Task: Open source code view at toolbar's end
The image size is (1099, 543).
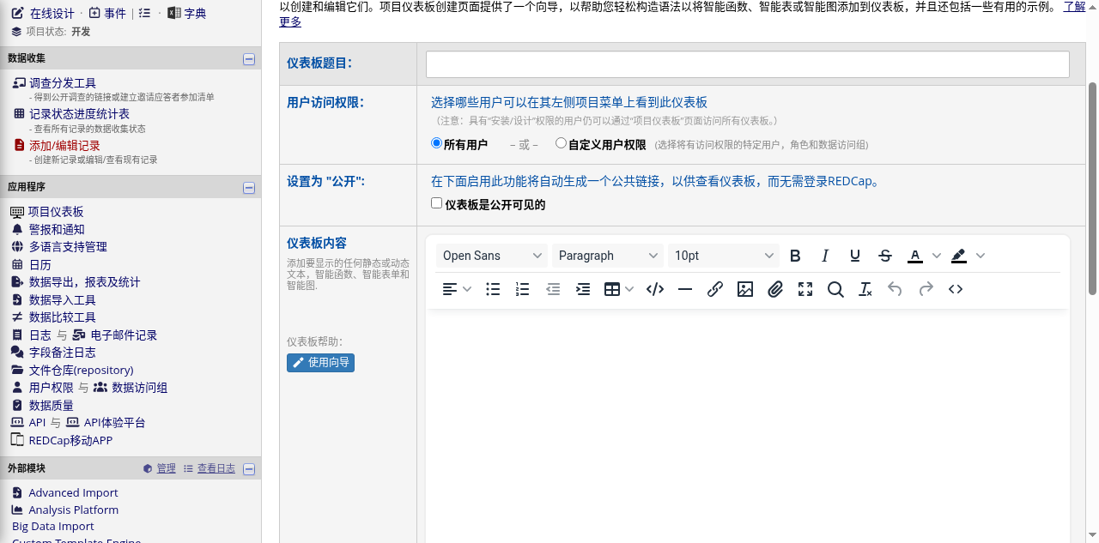Action: [x=956, y=289]
